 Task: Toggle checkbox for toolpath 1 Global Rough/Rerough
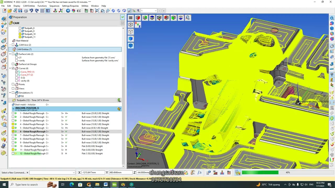pyautogui.click(x=13, y=113)
